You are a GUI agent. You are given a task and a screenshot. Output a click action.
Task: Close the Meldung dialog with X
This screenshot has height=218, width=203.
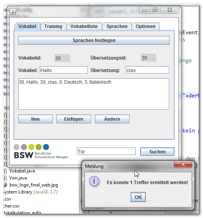coord(183,164)
